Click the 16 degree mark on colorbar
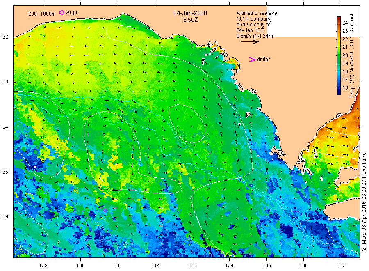This screenshot has width=369, height=271. 345,87
